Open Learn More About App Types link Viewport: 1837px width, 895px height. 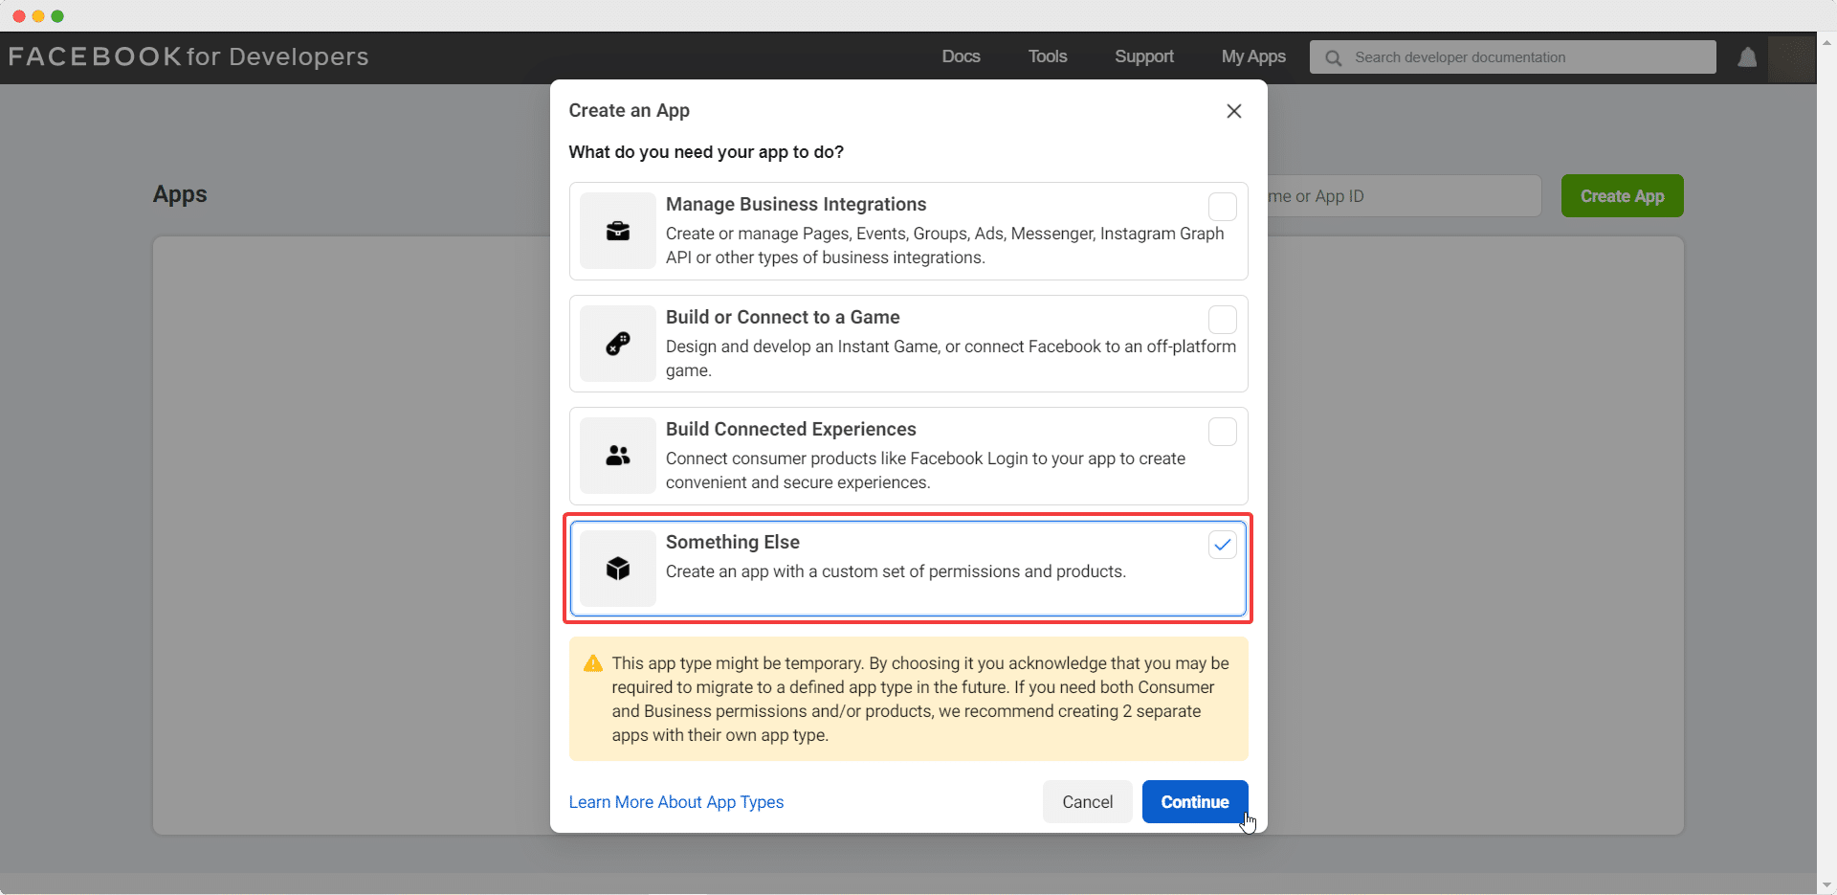(676, 802)
